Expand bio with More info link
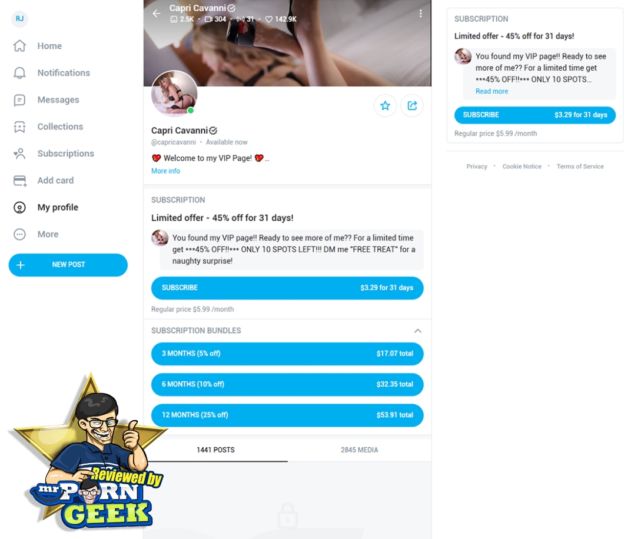Screen dimensions: 631x539 (x=165, y=171)
